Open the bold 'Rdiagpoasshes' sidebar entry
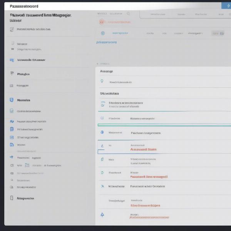Viewport: 231px width, 231px height. [x=25, y=198]
